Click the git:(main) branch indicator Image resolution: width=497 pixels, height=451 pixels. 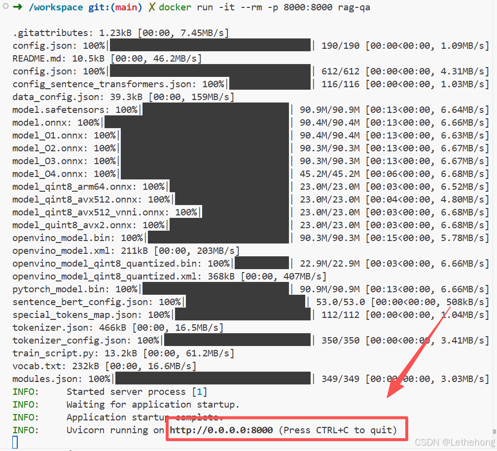[x=115, y=7]
